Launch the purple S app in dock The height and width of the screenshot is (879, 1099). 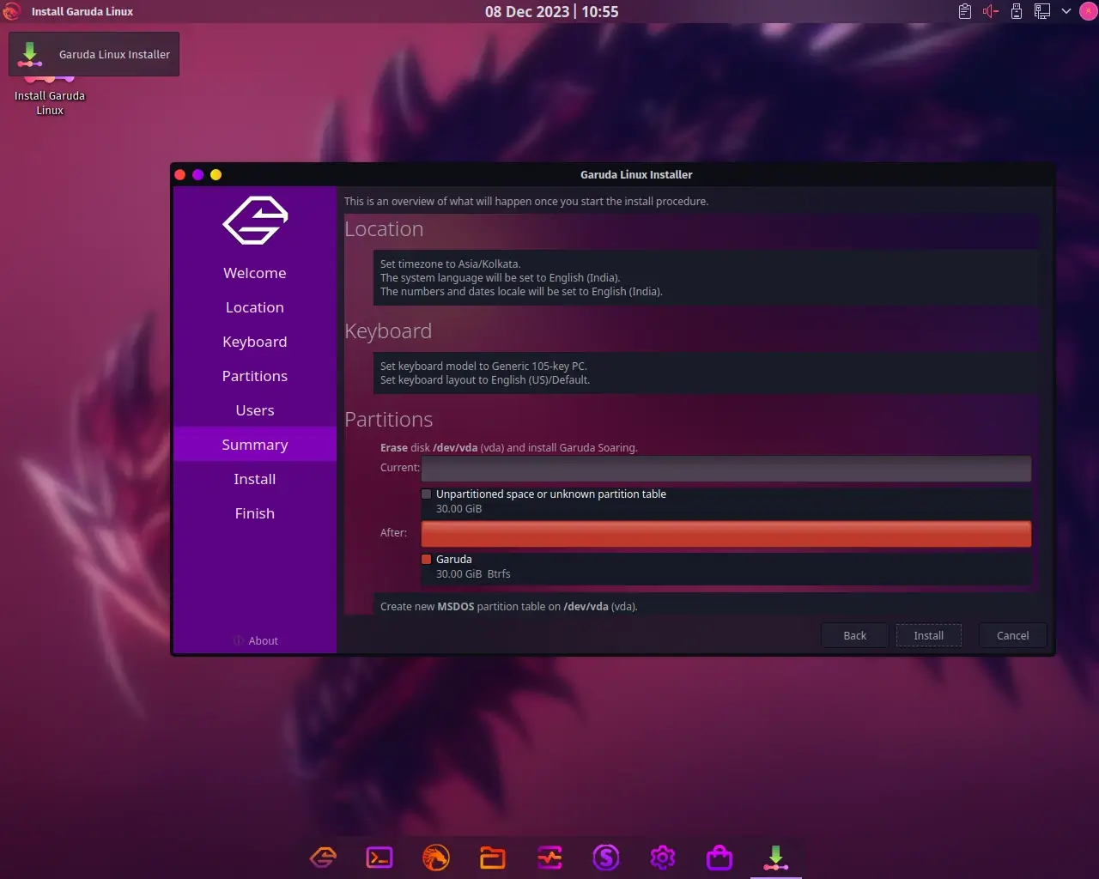(x=606, y=857)
